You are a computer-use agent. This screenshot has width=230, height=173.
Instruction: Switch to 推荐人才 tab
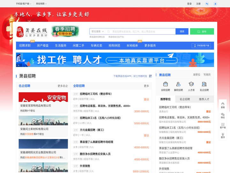pyautogui.click(x=204, y=99)
